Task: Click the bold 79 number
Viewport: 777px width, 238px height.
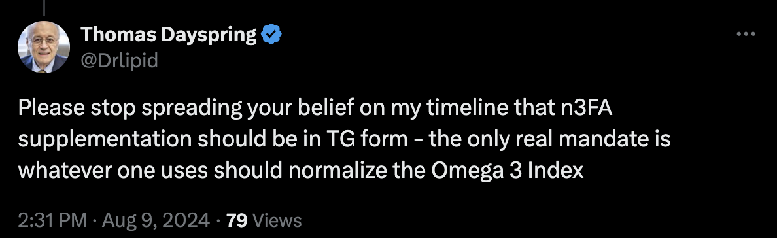Action: pyautogui.click(x=237, y=220)
